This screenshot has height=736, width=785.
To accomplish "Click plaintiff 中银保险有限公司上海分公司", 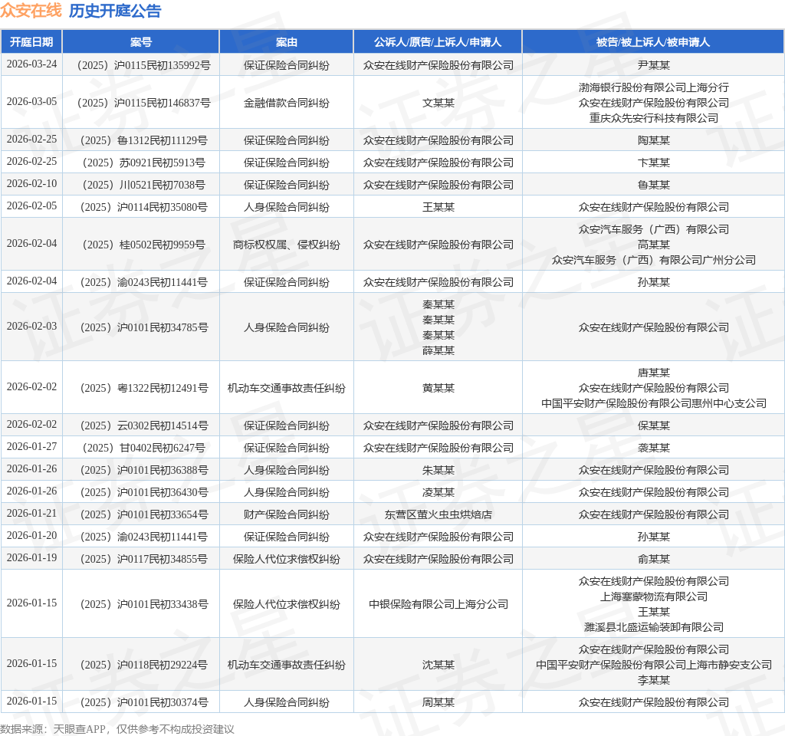I will (438, 604).
